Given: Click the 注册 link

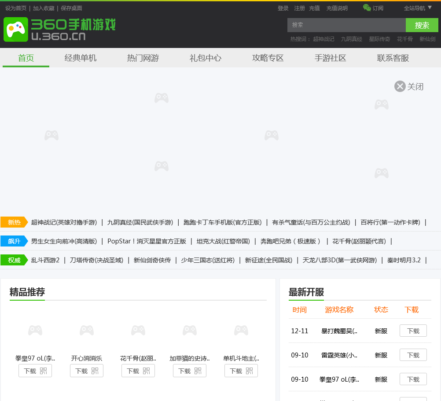Looking at the screenshot, I should click(x=300, y=8).
